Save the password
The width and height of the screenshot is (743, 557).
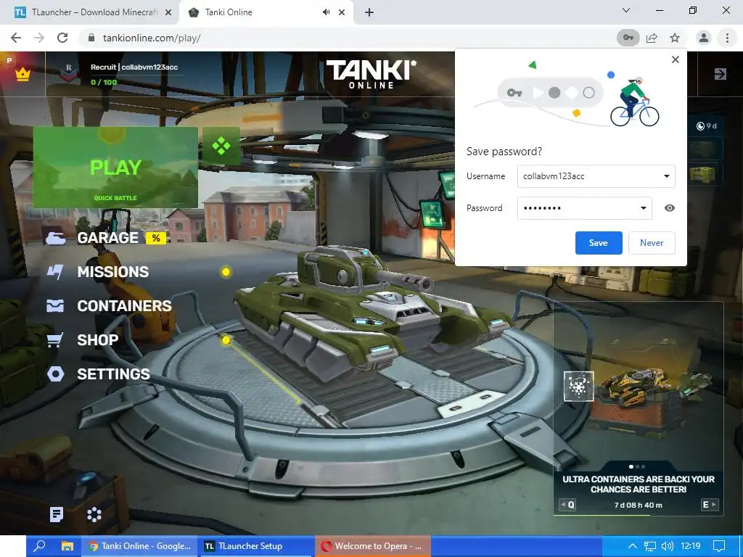tap(599, 243)
